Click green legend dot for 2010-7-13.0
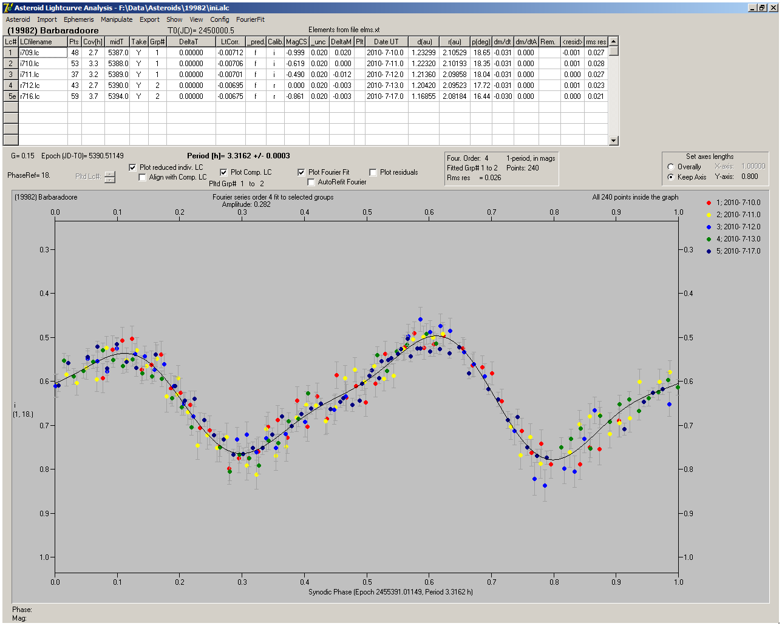 coord(709,239)
